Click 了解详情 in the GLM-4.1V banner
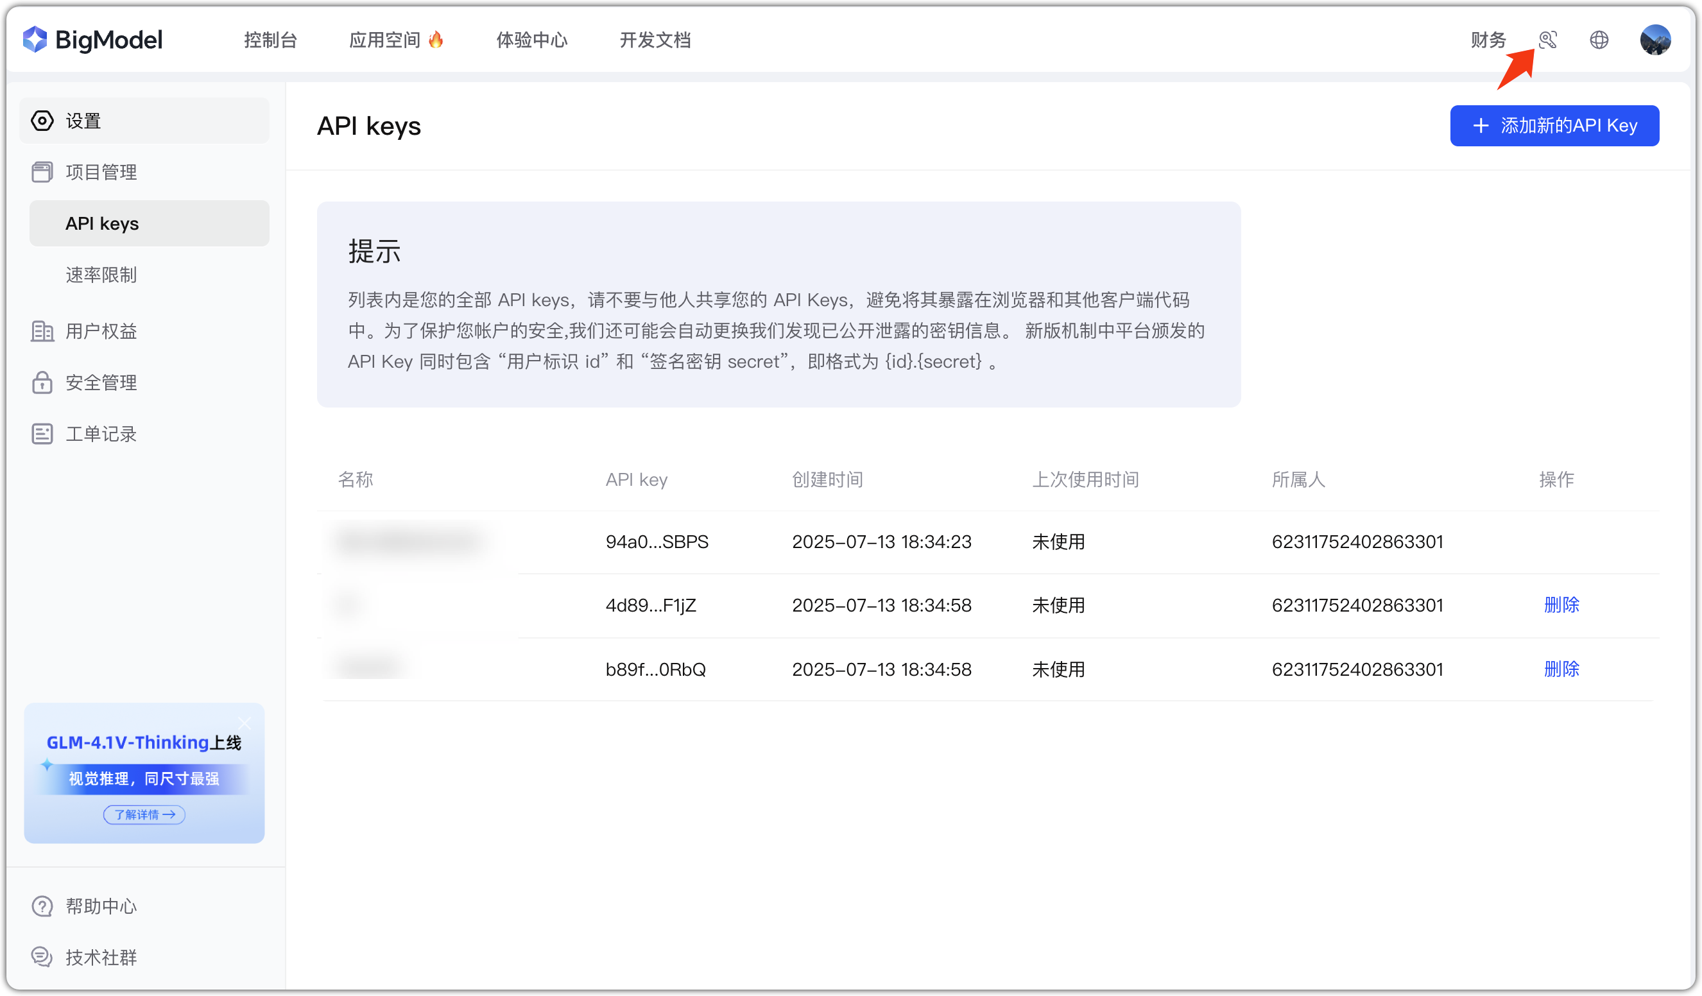This screenshot has width=1702, height=996. (x=143, y=814)
